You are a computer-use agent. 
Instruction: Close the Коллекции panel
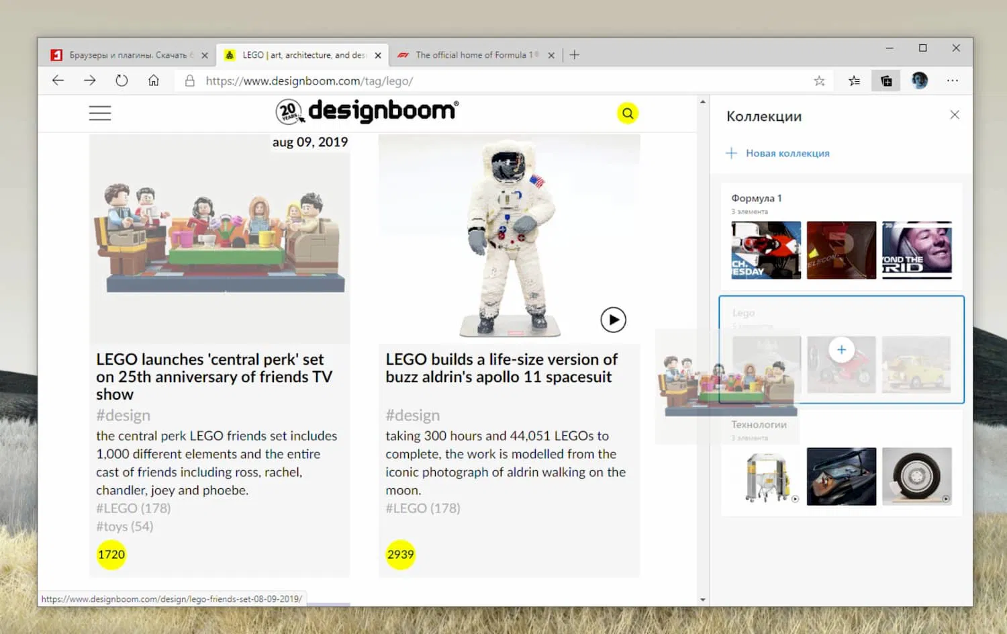tap(955, 115)
